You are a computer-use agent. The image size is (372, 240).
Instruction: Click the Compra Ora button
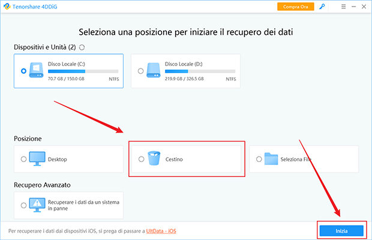pos(296,7)
